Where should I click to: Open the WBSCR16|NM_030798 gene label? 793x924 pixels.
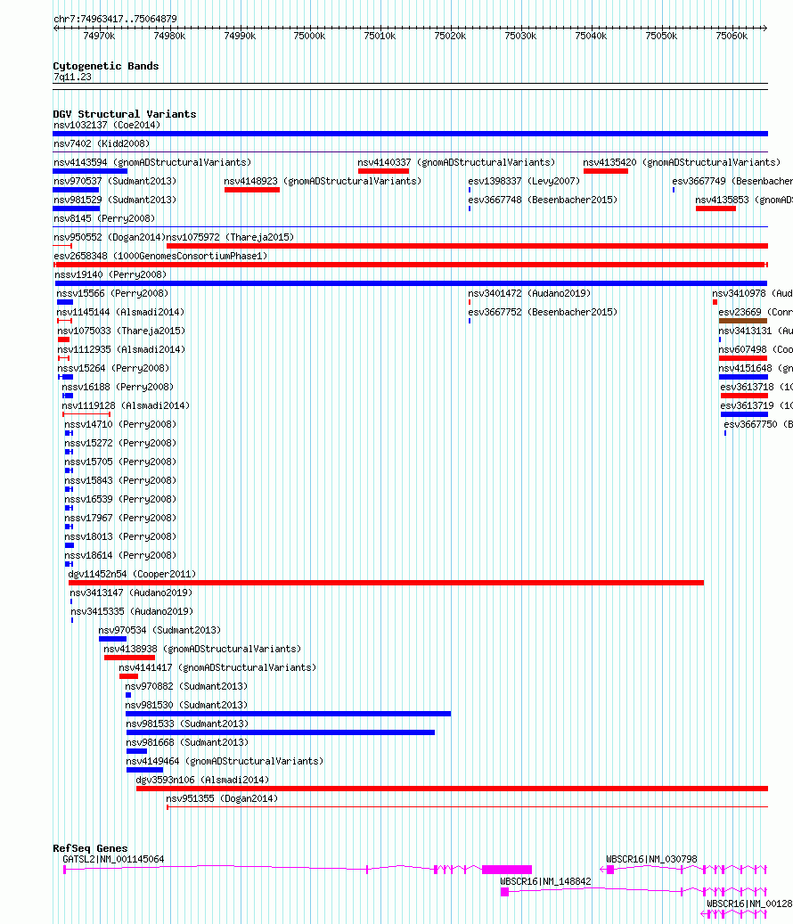651,860
